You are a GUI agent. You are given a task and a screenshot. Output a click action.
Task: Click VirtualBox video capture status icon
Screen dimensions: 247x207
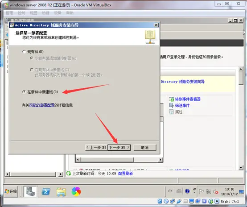198,201
